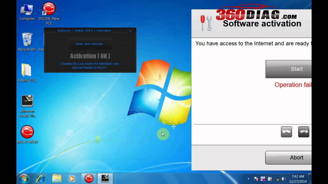
Task: Open the Delphi-201... folder on desktop
Action: [27, 73]
